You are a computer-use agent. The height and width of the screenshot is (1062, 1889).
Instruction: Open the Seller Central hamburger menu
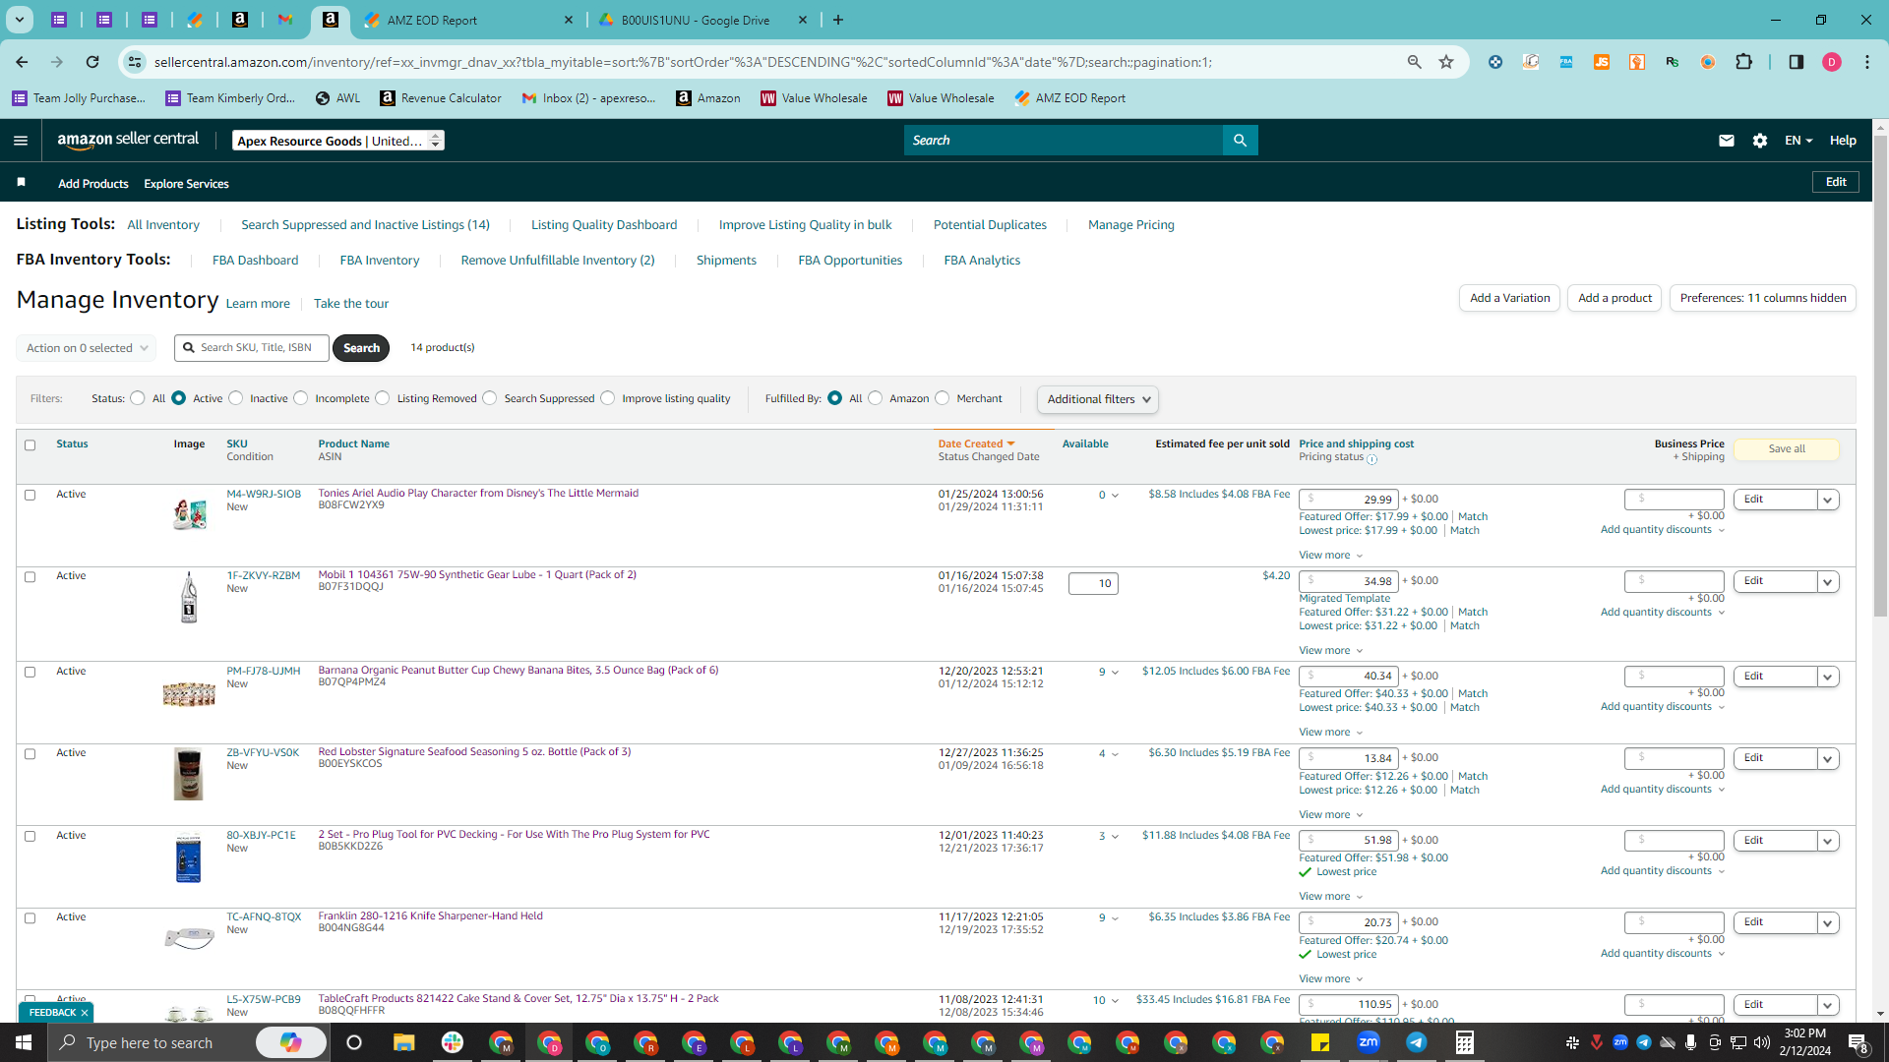tap(21, 141)
